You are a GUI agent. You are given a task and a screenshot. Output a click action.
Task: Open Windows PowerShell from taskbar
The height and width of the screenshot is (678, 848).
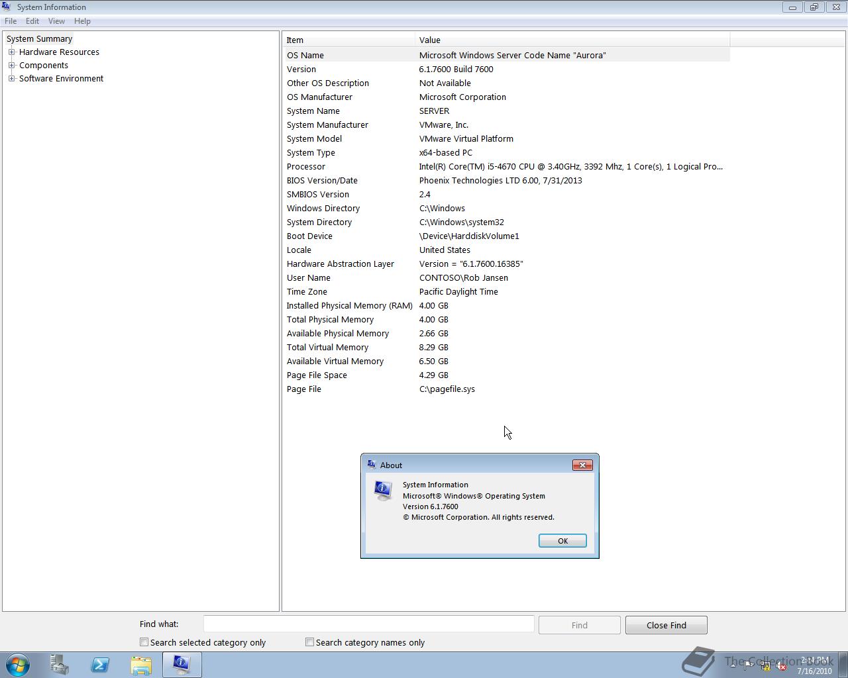coord(100,665)
